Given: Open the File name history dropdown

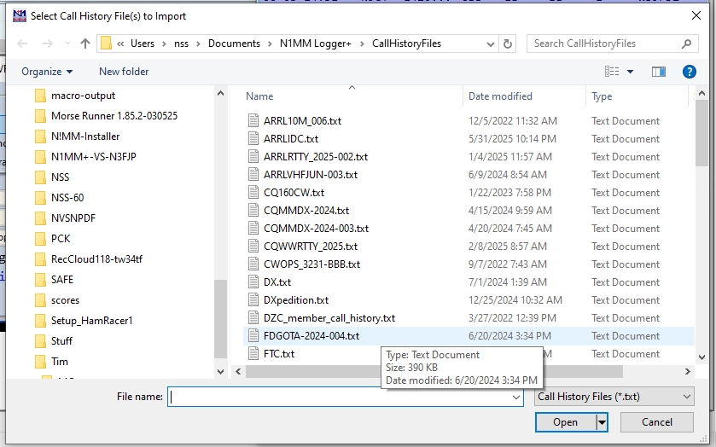Looking at the screenshot, I should pyautogui.click(x=515, y=397).
